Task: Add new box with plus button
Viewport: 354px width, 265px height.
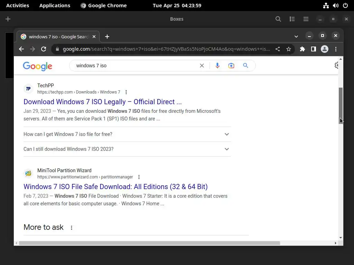Action: point(8,19)
